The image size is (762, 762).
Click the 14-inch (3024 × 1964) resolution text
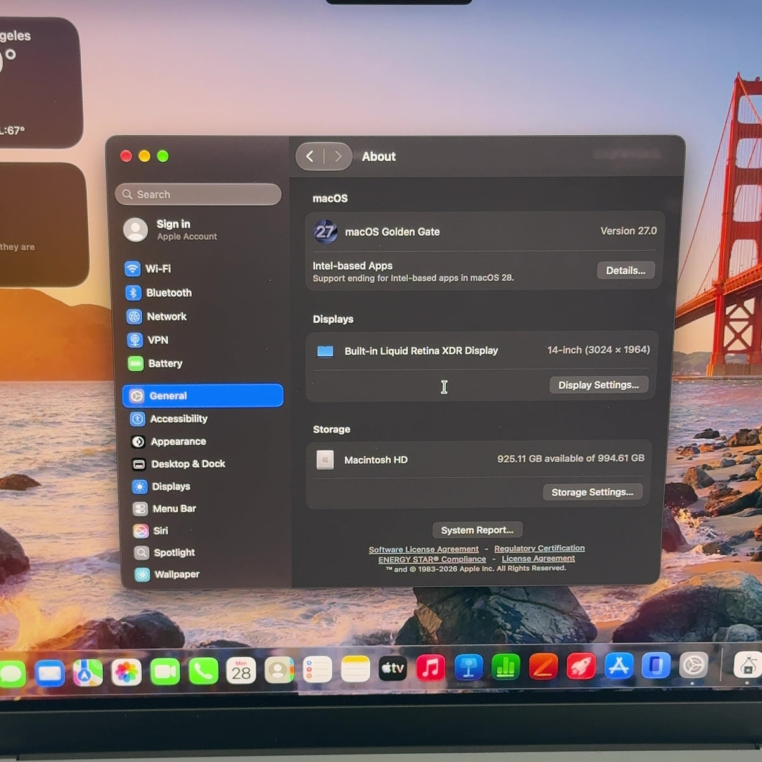coord(599,350)
